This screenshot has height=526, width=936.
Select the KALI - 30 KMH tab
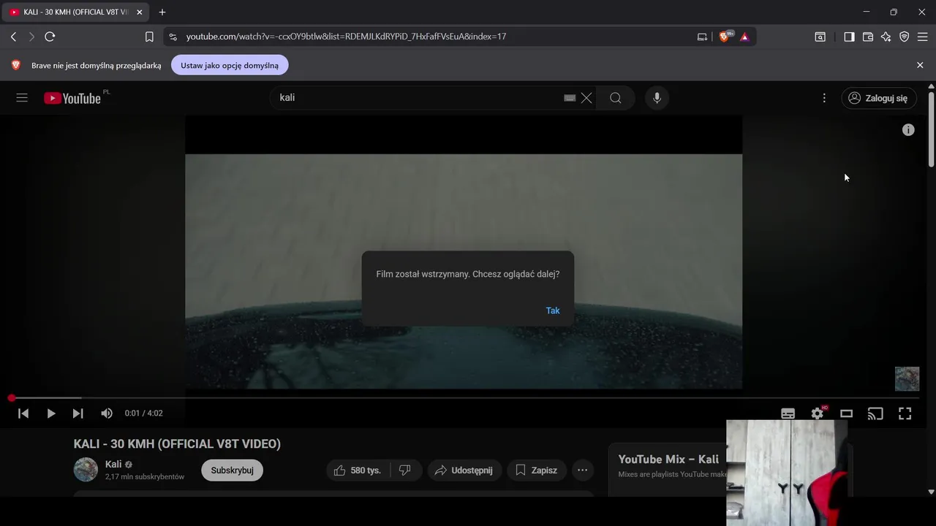pos(75,12)
